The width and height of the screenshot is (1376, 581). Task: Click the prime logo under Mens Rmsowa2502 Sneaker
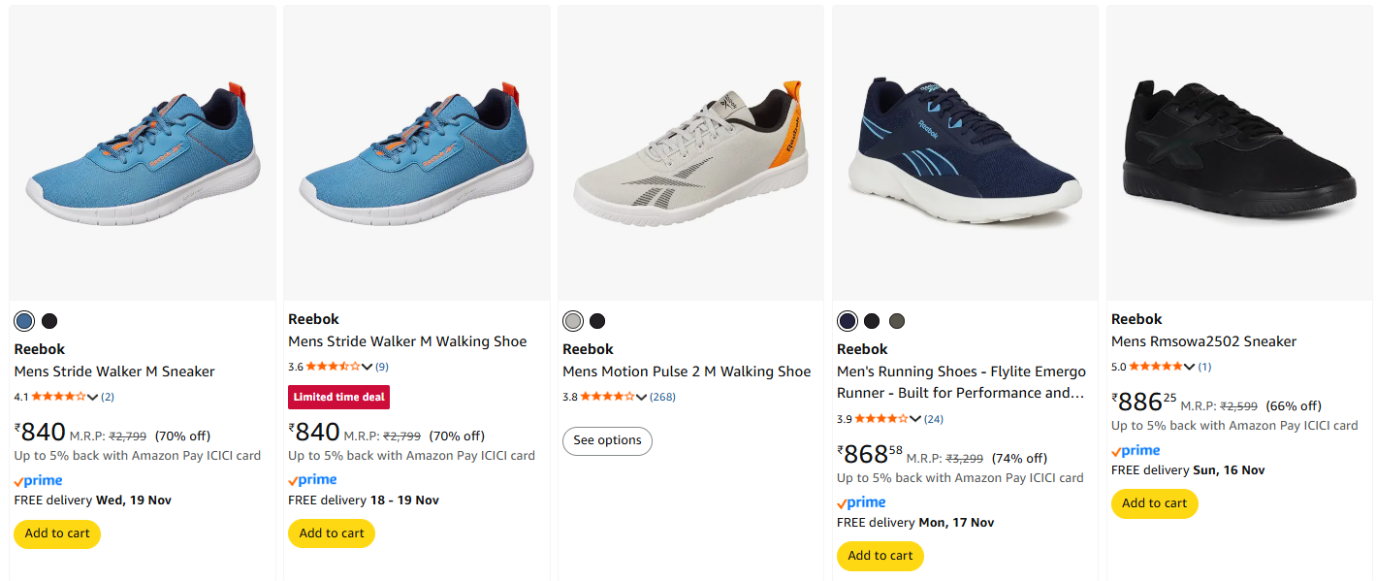(x=1136, y=451)
